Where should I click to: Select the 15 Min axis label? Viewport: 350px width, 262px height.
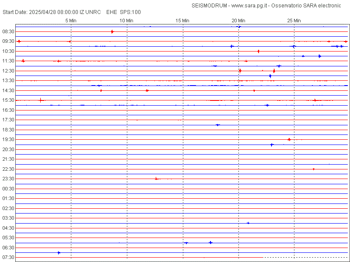tap(182, 21)
